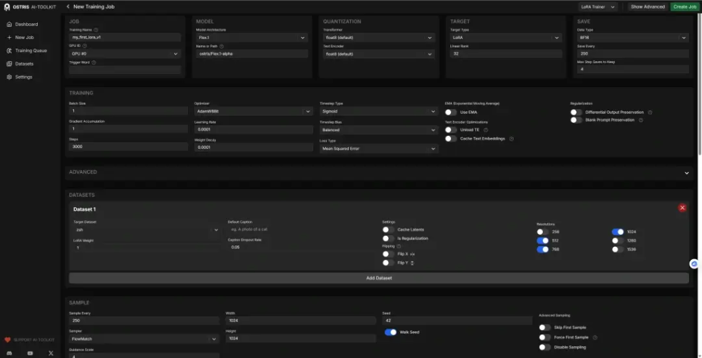702x358 pixels.
Task: Click the plus icon for New Job
Action: click(x=9, y=37)
